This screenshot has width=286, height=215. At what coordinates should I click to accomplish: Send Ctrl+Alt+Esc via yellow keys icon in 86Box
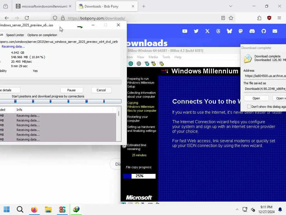[153, 64]
